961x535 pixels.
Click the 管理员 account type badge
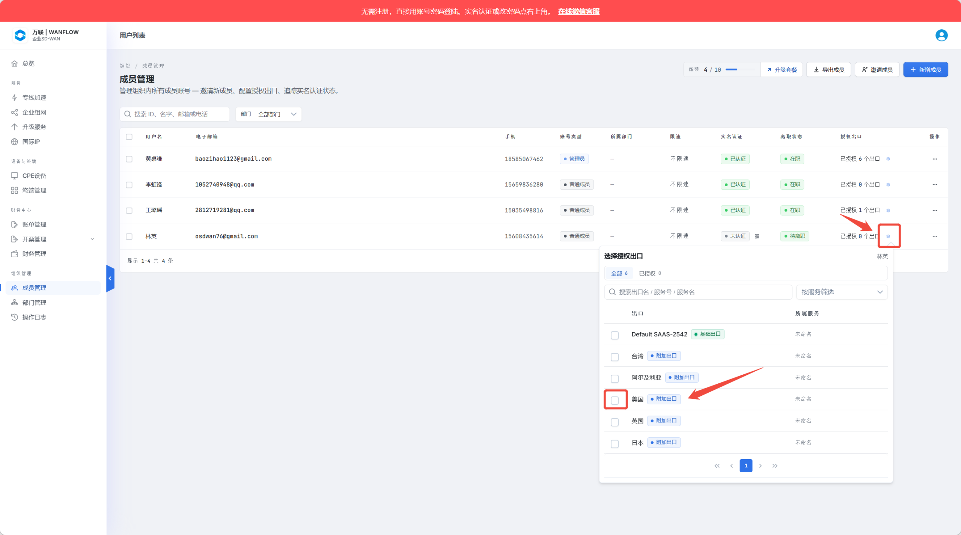574,159
